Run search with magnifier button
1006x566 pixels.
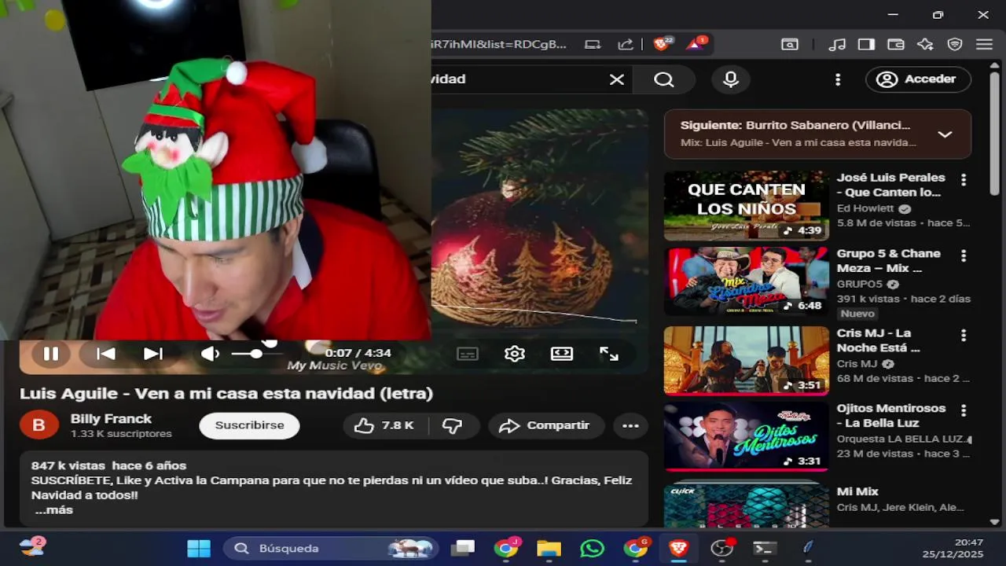(x=664, y=79)
